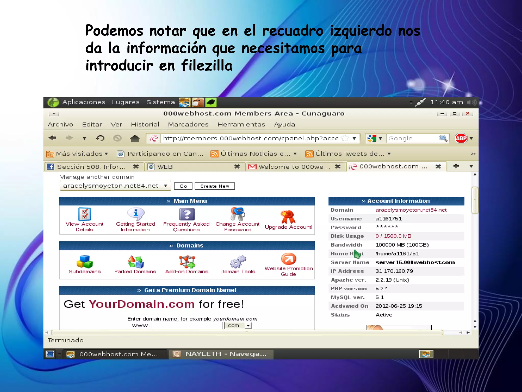Open Website Promotion Guide icon
Viewport: 522px width, 392px height.
click(x=289, y=259)
